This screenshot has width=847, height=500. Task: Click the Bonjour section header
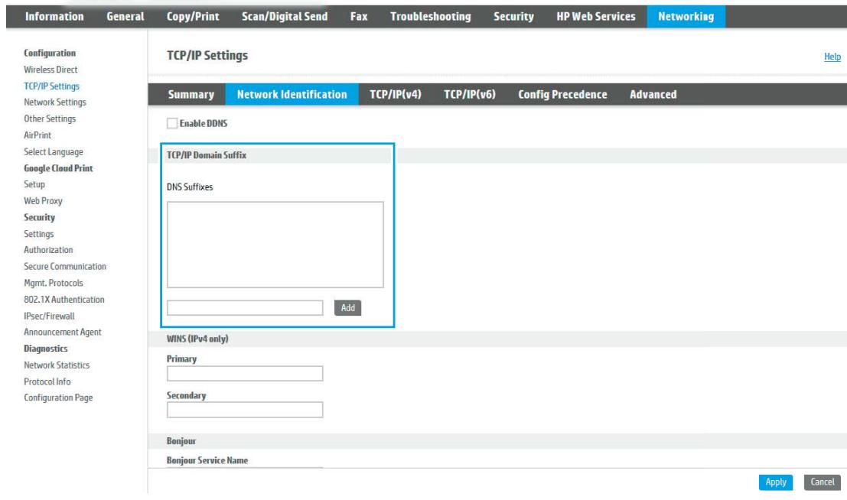[x=181, y=441]
